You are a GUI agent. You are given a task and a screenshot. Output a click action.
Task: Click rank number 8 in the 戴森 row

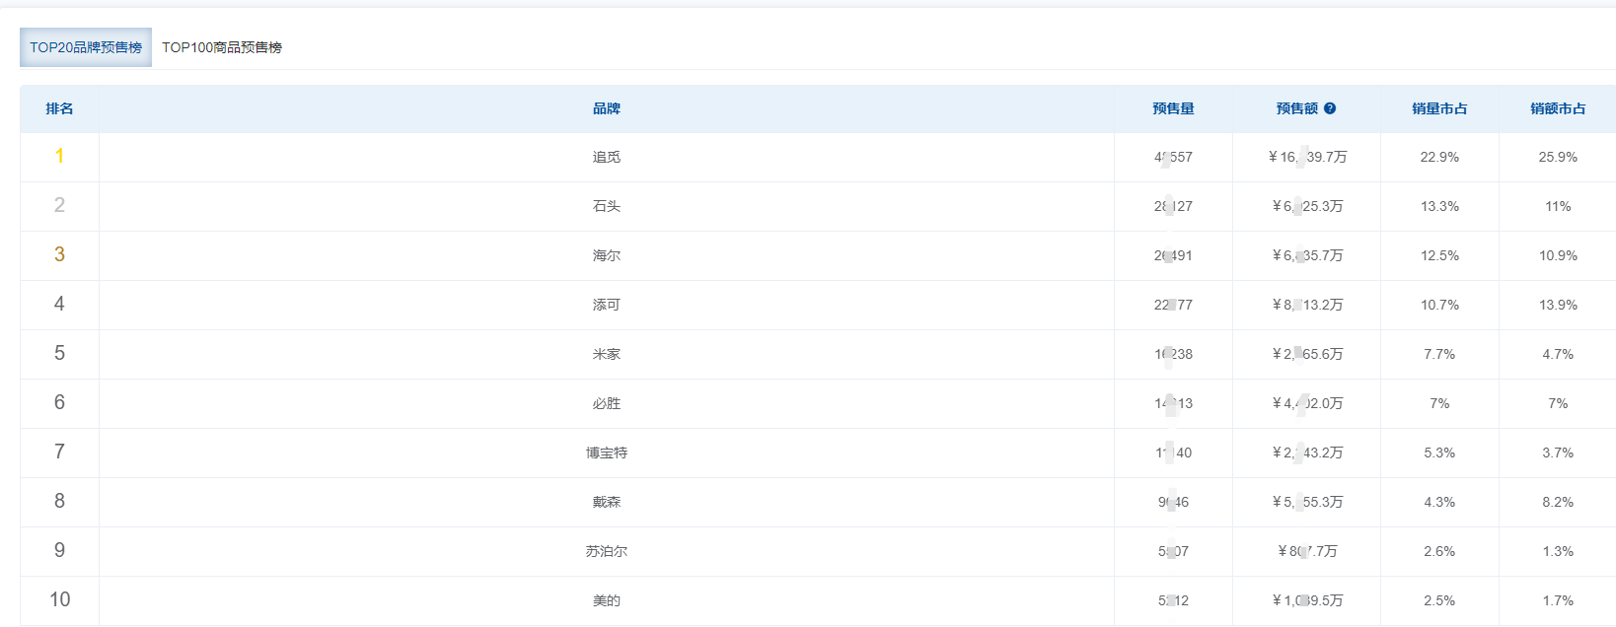(59, 501)
